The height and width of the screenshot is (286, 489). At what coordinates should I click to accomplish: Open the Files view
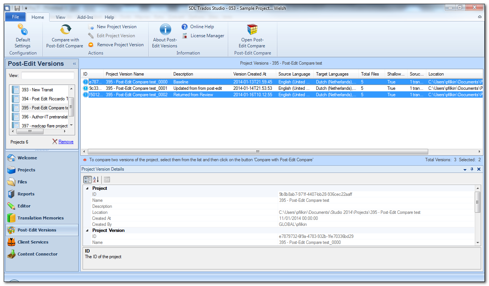pos(42,182)
